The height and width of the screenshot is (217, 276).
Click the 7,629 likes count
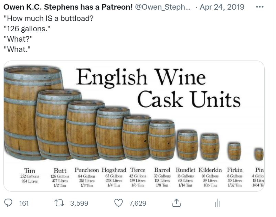[138, 204]
